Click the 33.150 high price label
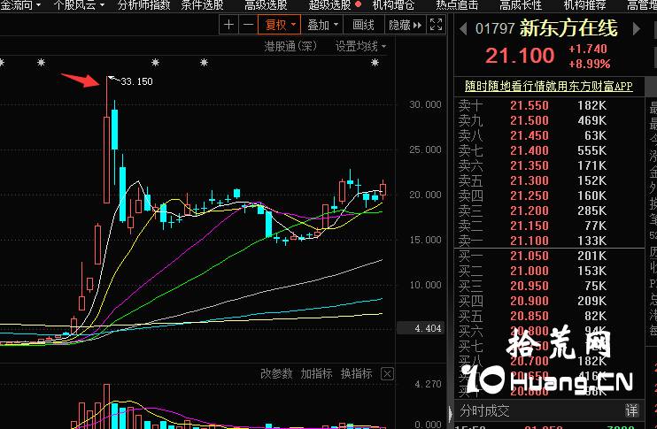The image size is (657, 429). click(x=136, y=81)
